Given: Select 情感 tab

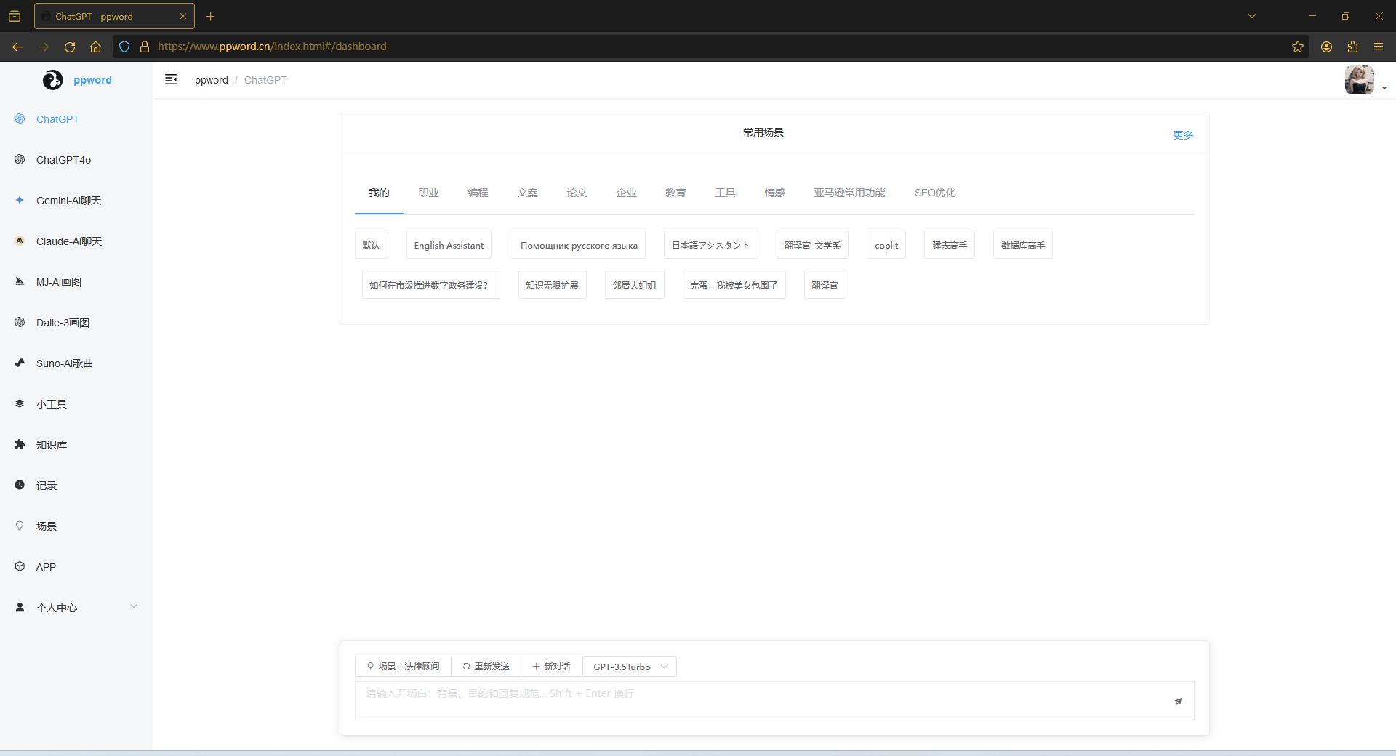Looking at the screenshot, I should [774, 193].
